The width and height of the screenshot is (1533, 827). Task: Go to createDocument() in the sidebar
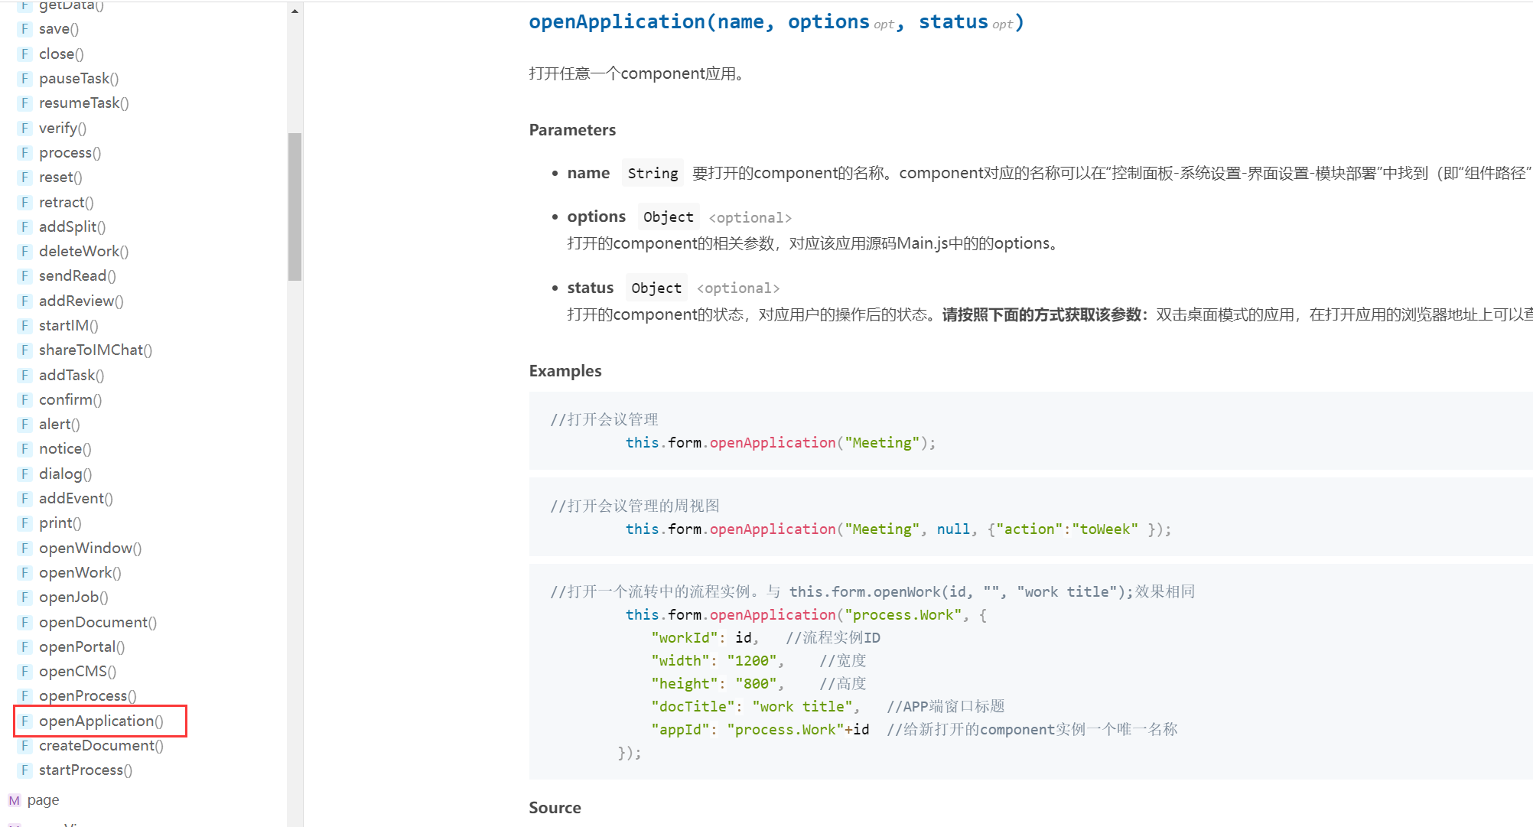point(101,746)
